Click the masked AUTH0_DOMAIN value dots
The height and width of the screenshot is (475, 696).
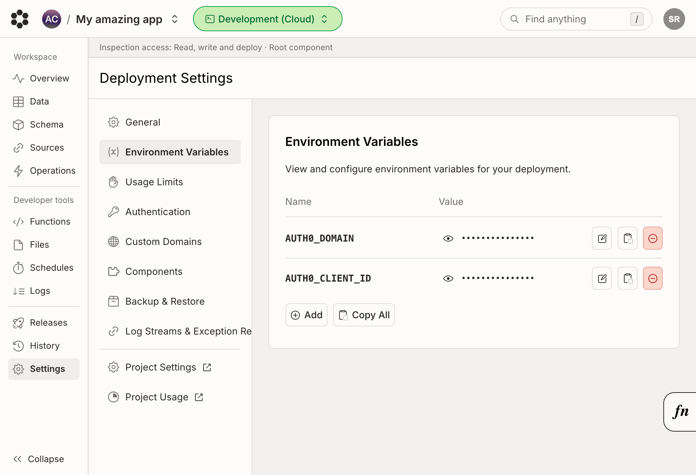pyautogui.click(x=498, y=238)
